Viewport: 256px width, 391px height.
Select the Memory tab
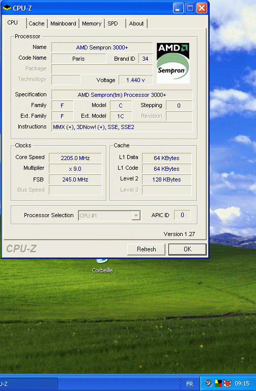click(x=92, y=23)
